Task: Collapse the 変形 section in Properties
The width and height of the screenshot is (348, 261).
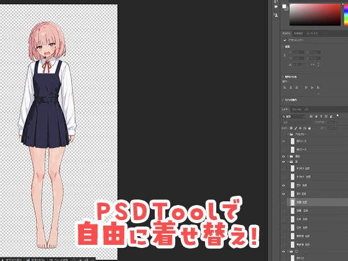Action: coord(283,47)
